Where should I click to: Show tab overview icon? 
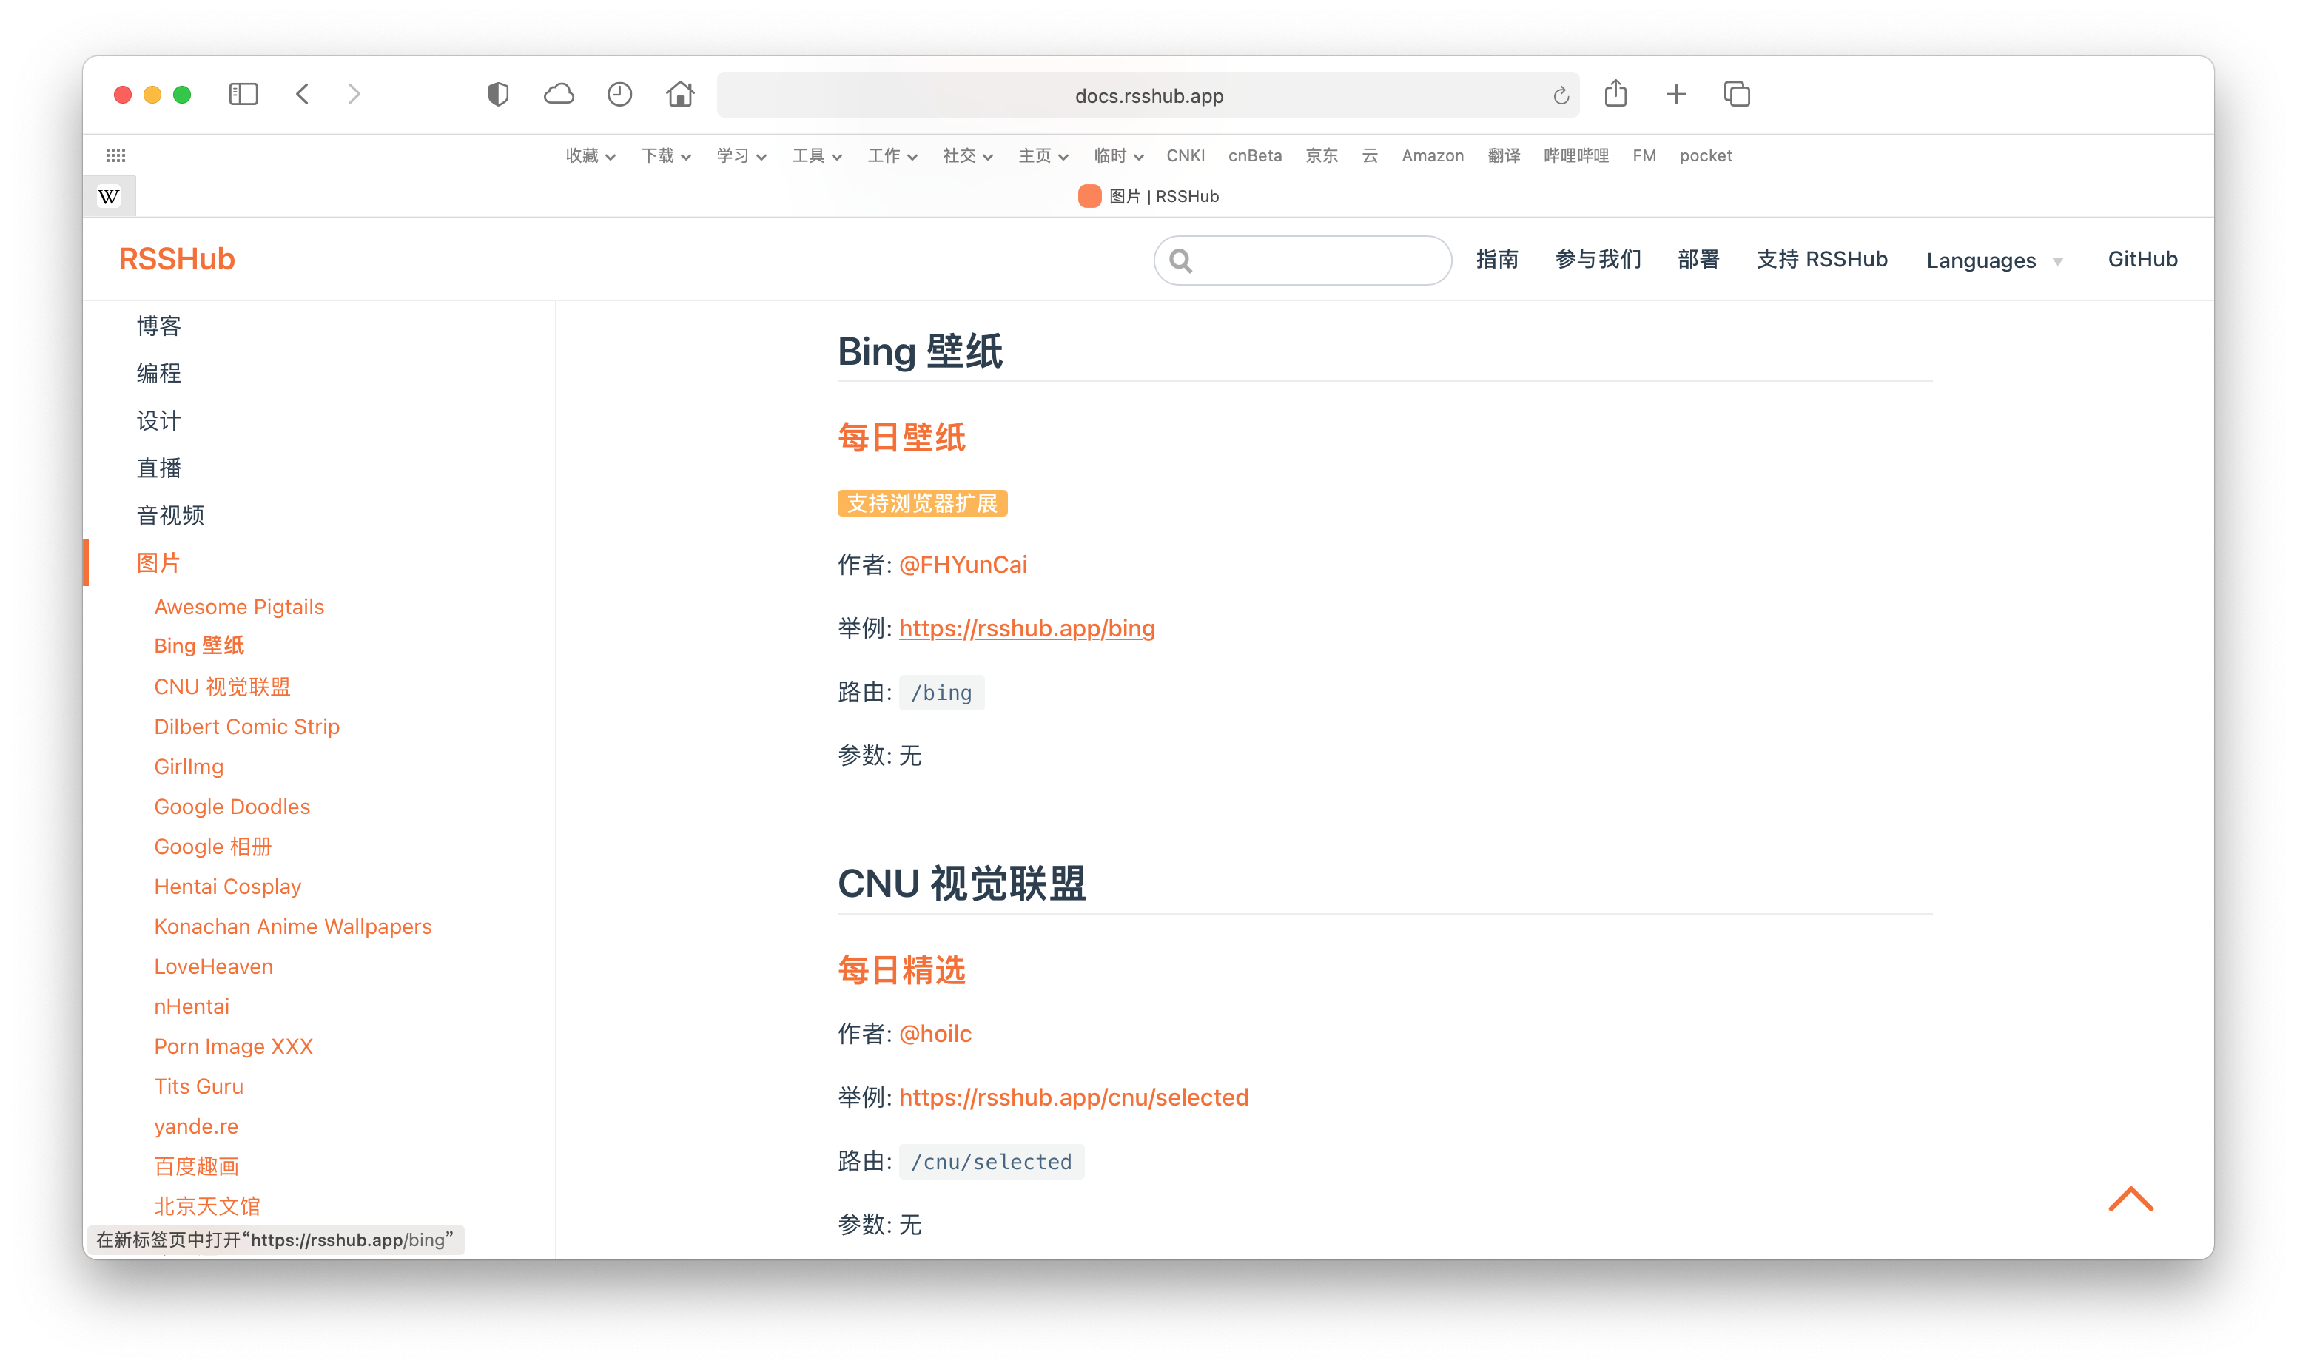coord(1736,94)
